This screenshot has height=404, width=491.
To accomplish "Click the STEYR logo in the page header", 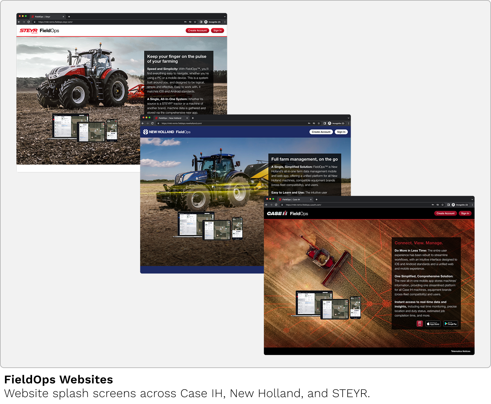I will pyautogui.click(x=28, y=31).
